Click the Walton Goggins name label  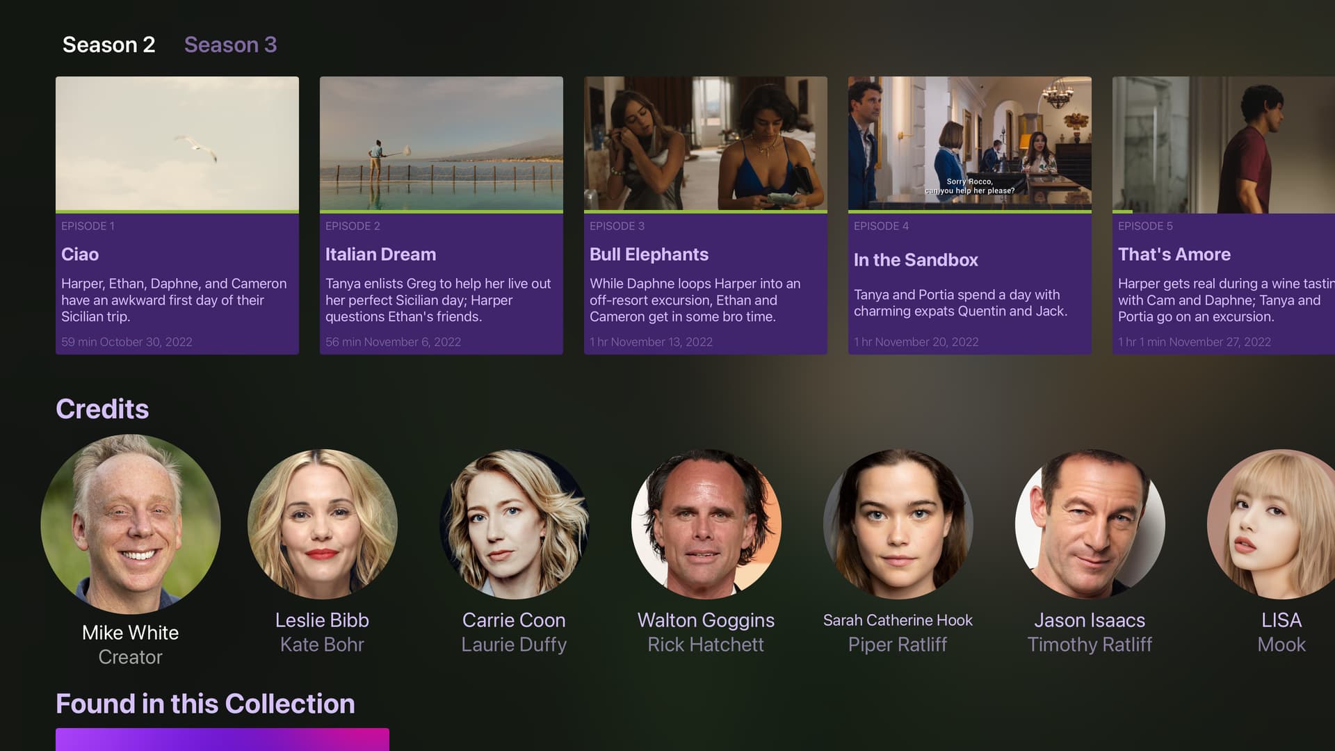706,620
